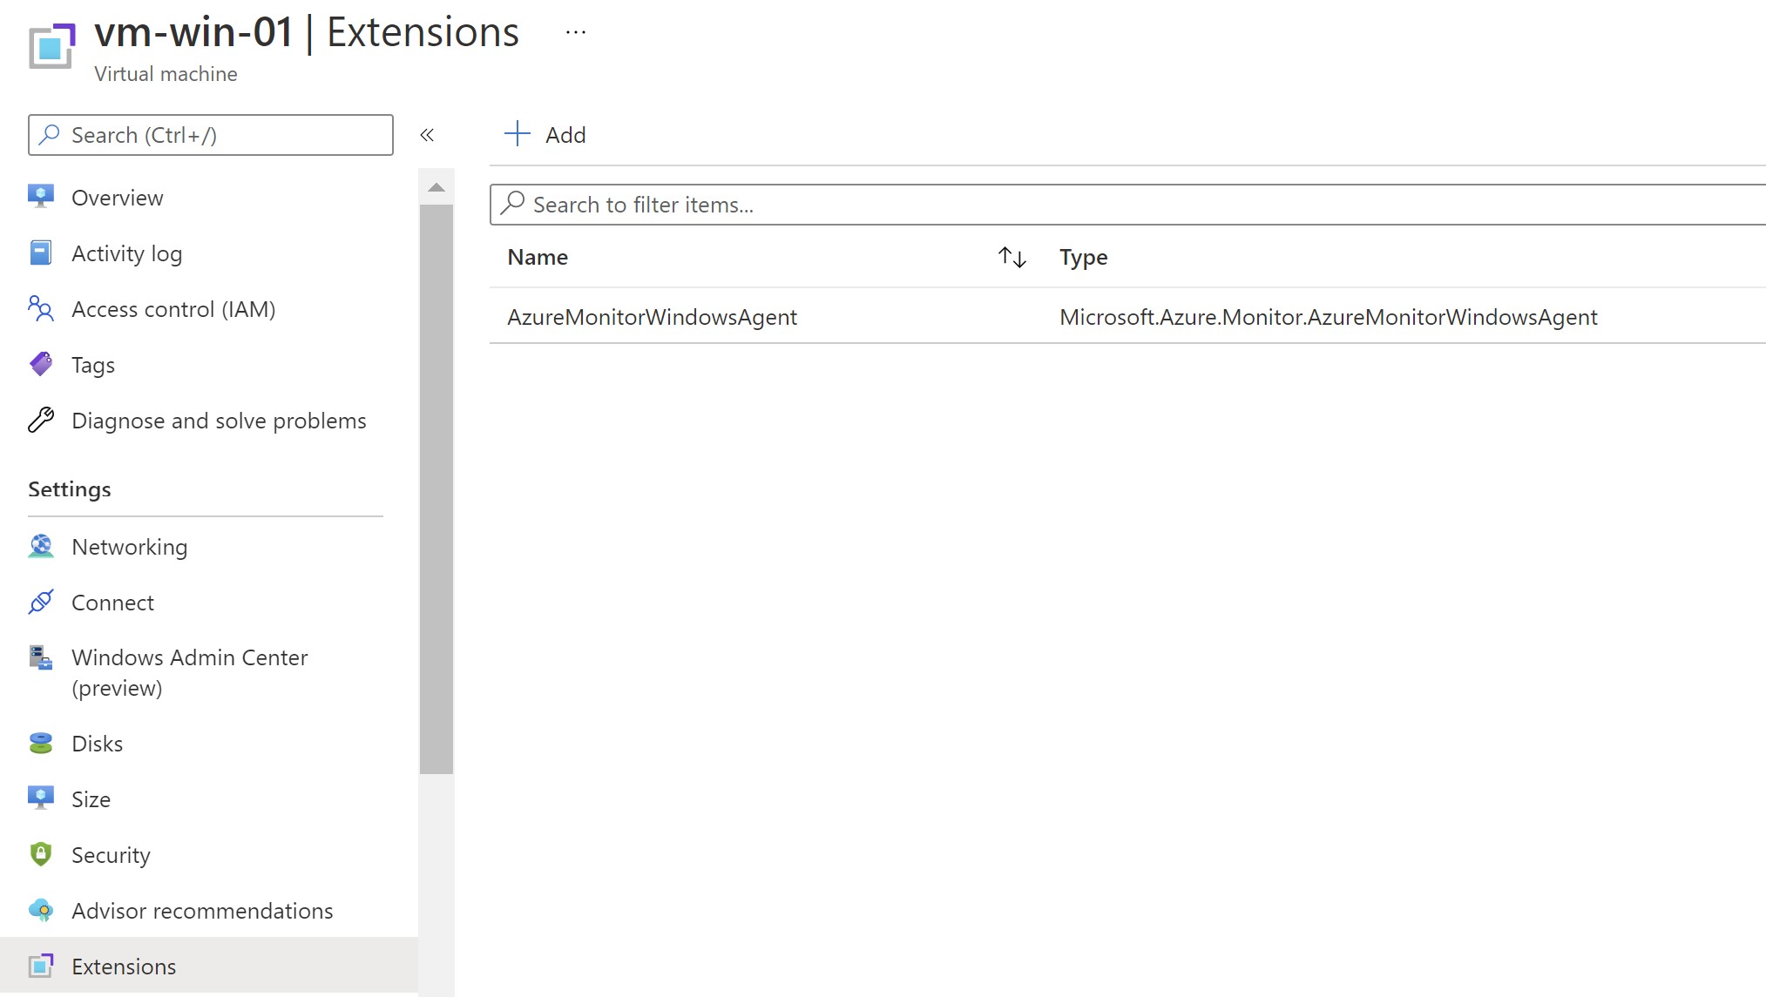Click the Add extension button
The width and height of the screenshot is (1766, 997).
coord(545,135)
